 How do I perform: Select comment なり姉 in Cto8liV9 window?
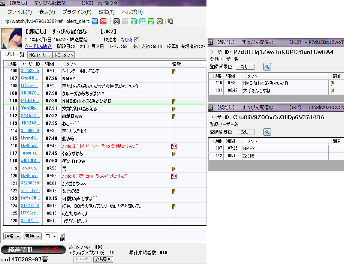[x=276, y=156]
